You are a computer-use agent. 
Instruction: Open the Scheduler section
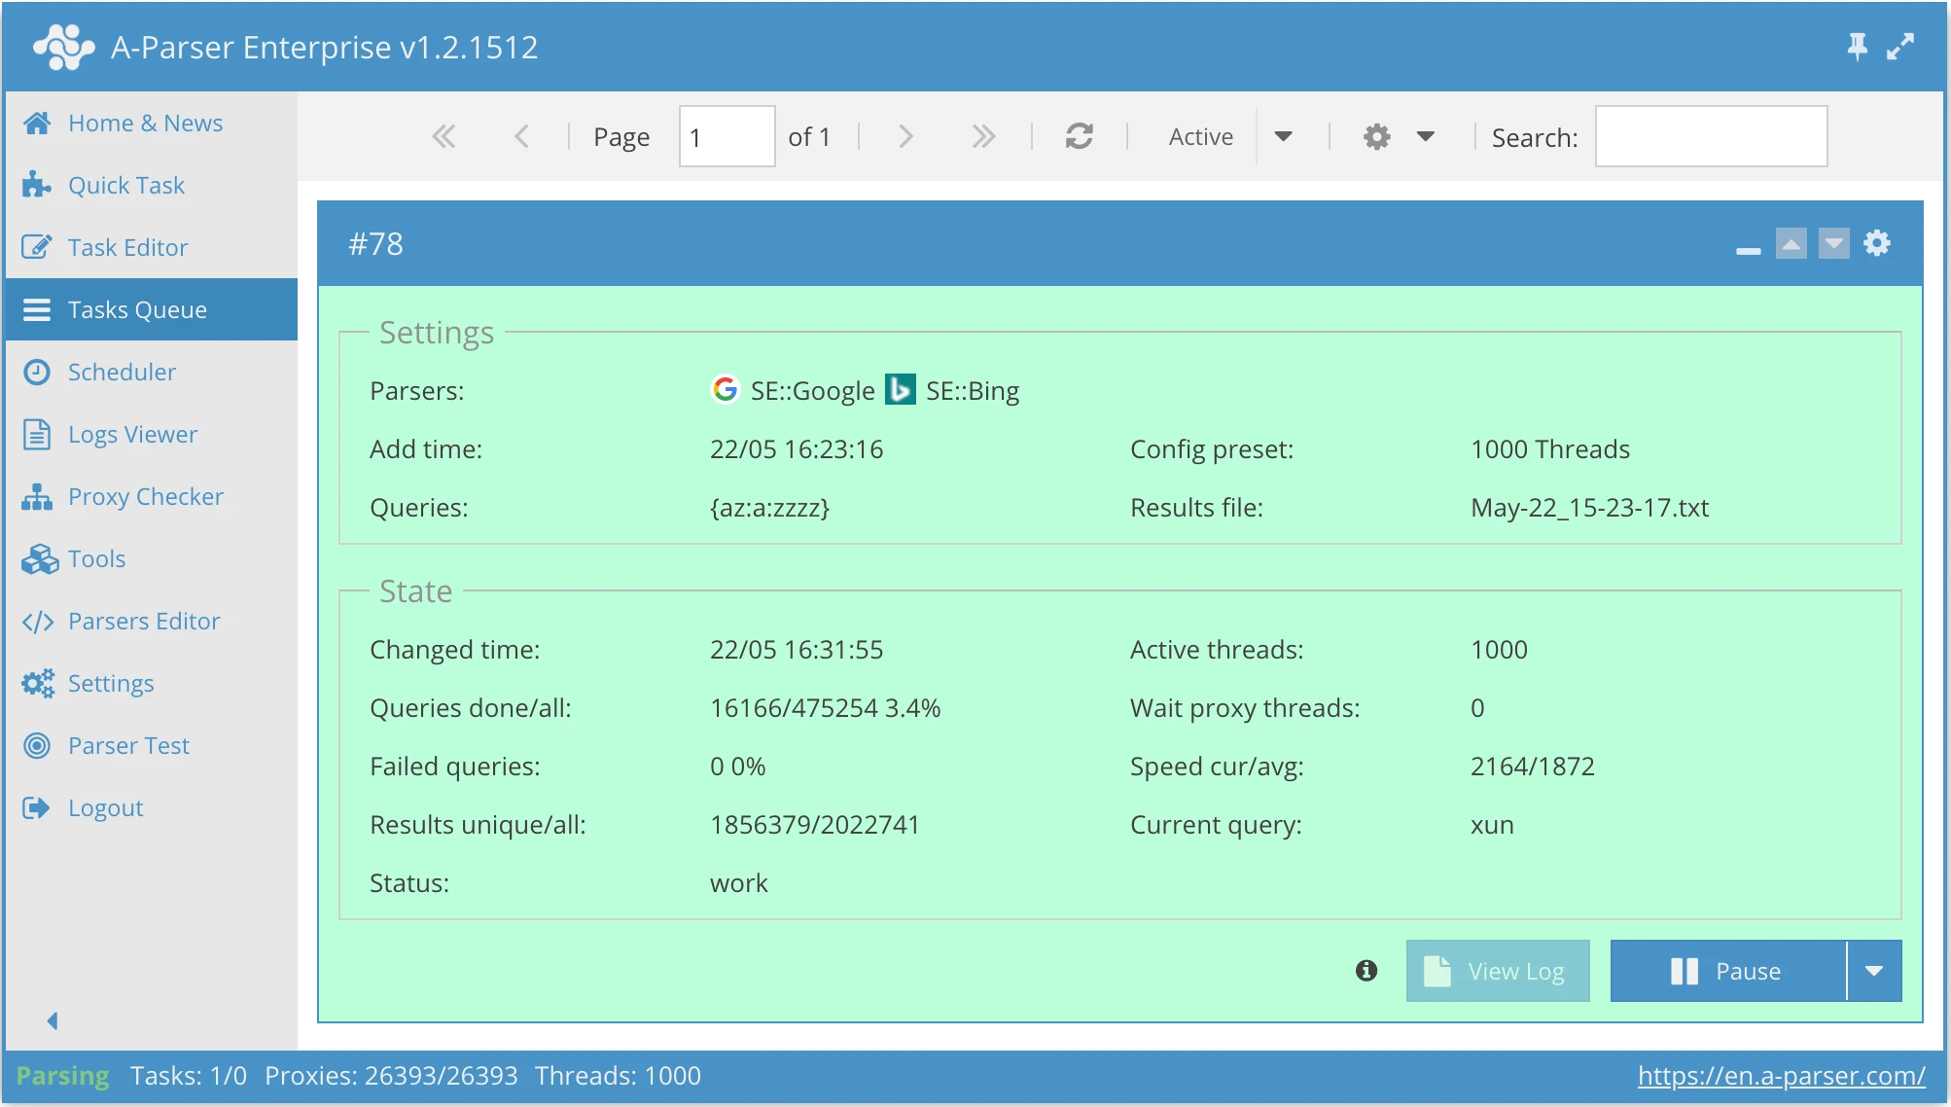pos(122,372)
